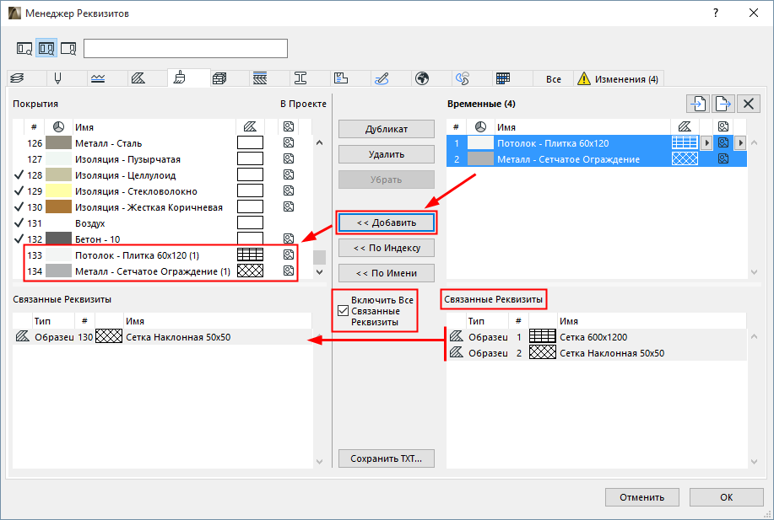This screenshot has width=774, height=520.
Task: Click the first search-mode icon
Action: tap(24, 48)
